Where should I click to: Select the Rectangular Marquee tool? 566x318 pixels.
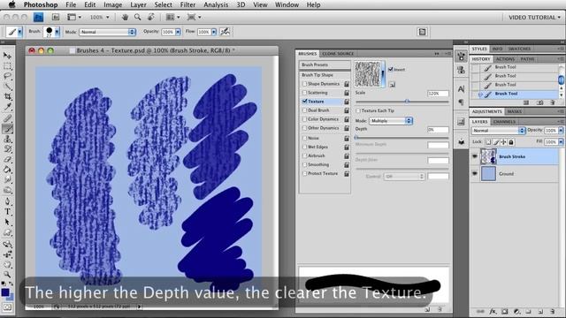(x=7, y=66)
